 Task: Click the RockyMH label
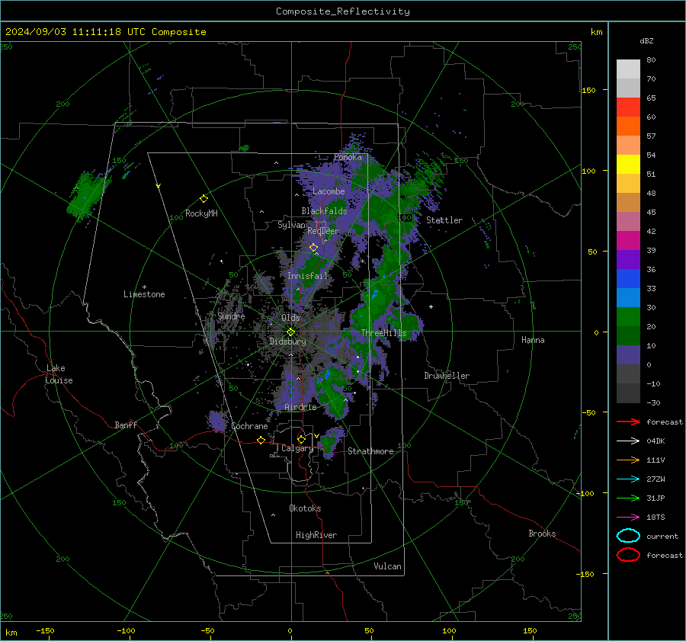point(201,213)
